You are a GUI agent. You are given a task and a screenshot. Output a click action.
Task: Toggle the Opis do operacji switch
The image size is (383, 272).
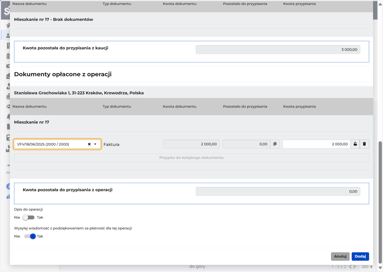[28, 218]
